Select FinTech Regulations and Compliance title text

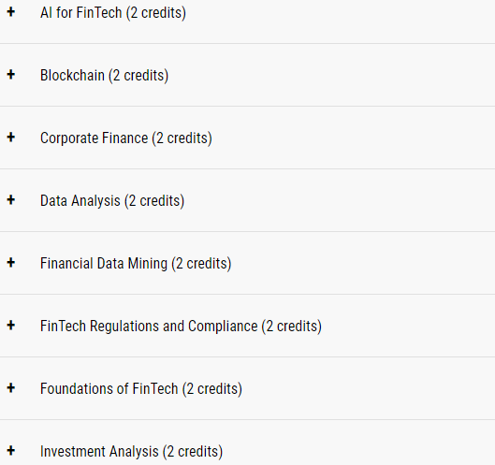coord(181,327)
